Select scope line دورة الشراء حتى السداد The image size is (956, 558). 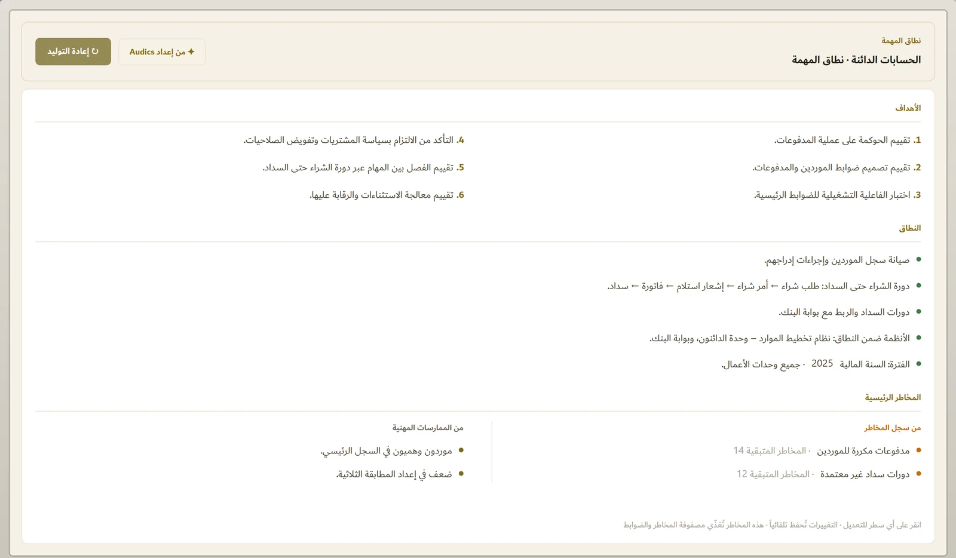click(764, 286)
